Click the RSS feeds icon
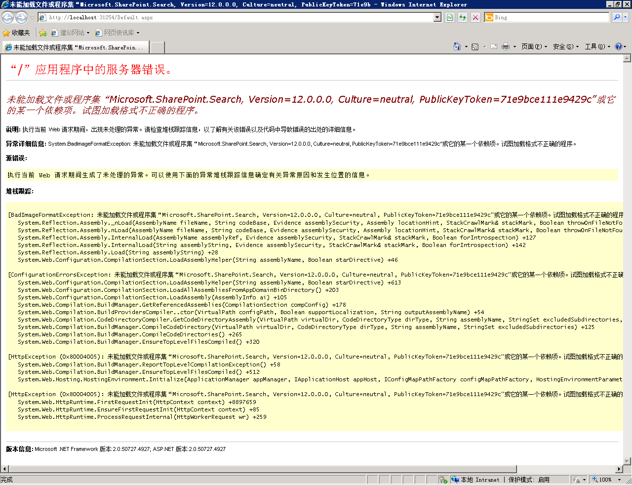632x486 pixels. tap(475, 46)
